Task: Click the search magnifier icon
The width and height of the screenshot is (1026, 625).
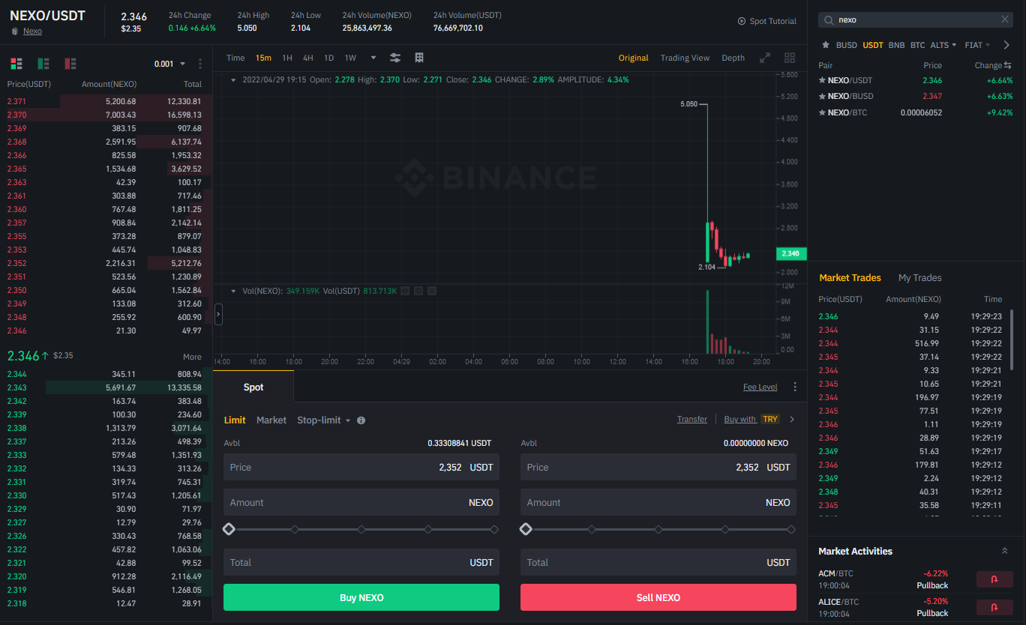Action: click(x=829, y=19)
